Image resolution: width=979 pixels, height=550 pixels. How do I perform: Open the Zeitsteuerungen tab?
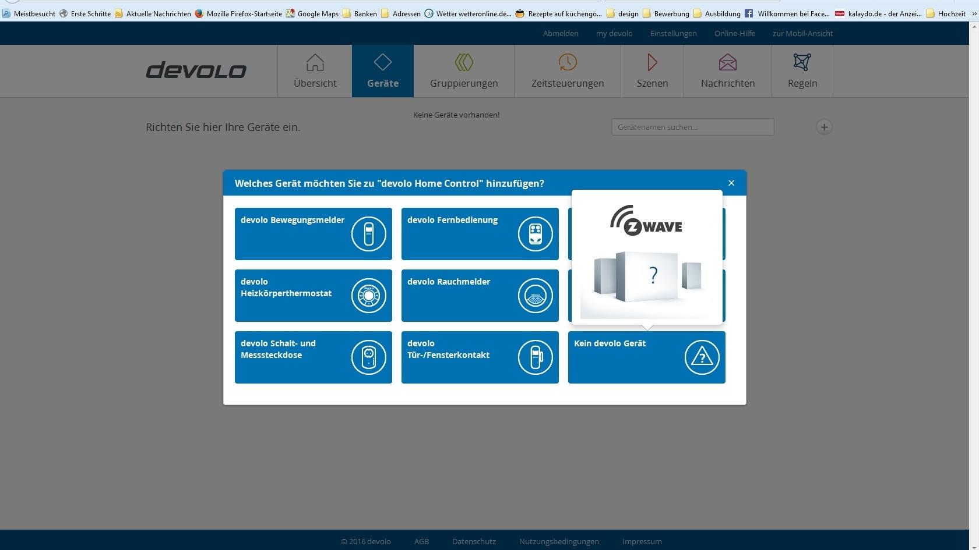tap(568, 71)
